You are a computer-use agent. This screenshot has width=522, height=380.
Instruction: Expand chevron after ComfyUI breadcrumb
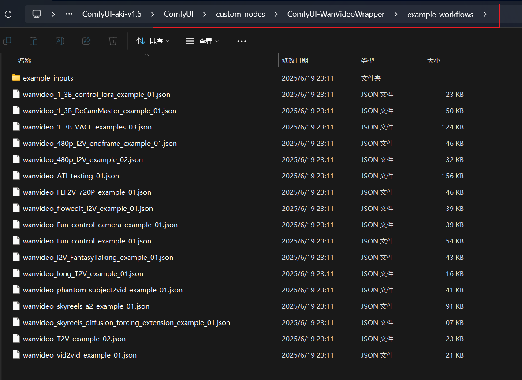tap(205, 14)
